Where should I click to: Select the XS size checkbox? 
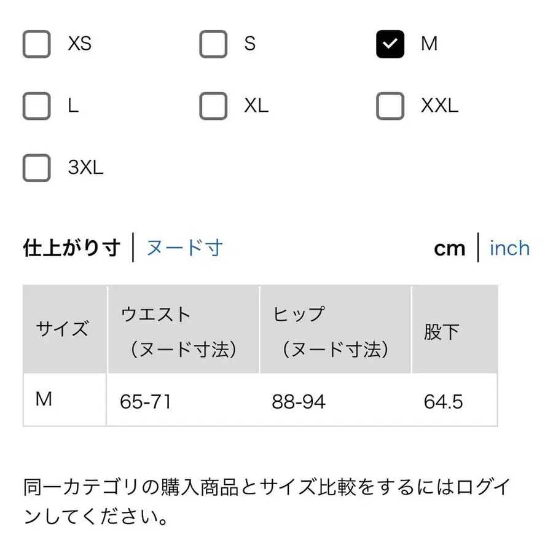(37, 44)
